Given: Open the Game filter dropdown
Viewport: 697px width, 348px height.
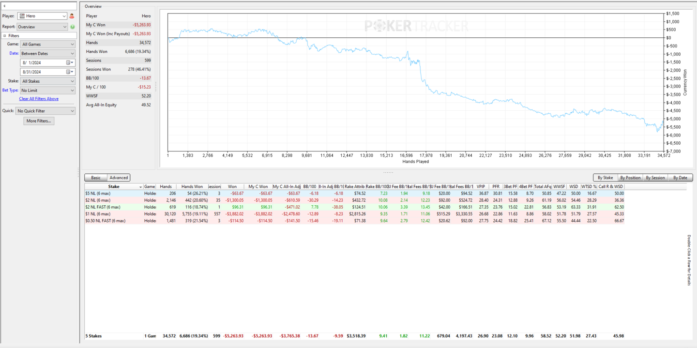Looking at the screenshot, I should point(47,44).
